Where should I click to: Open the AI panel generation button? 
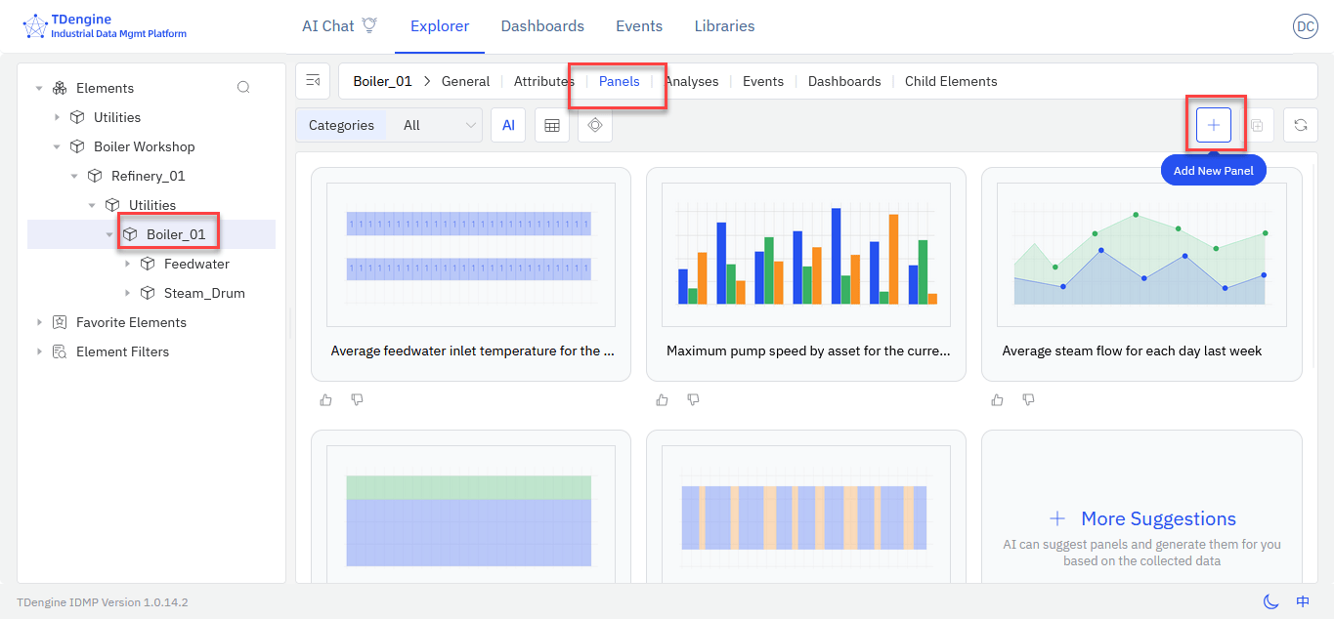(508, 125)
